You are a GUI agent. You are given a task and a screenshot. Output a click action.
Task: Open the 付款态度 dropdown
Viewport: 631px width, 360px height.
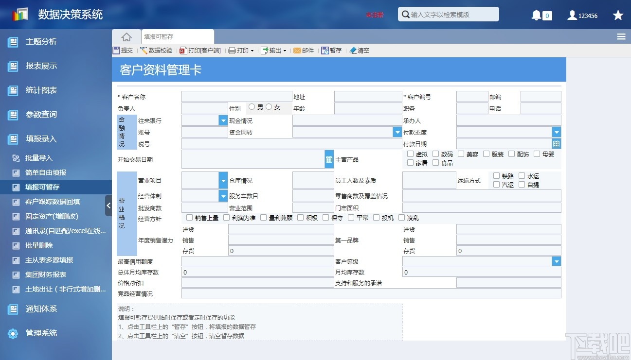tap(556, 132)
